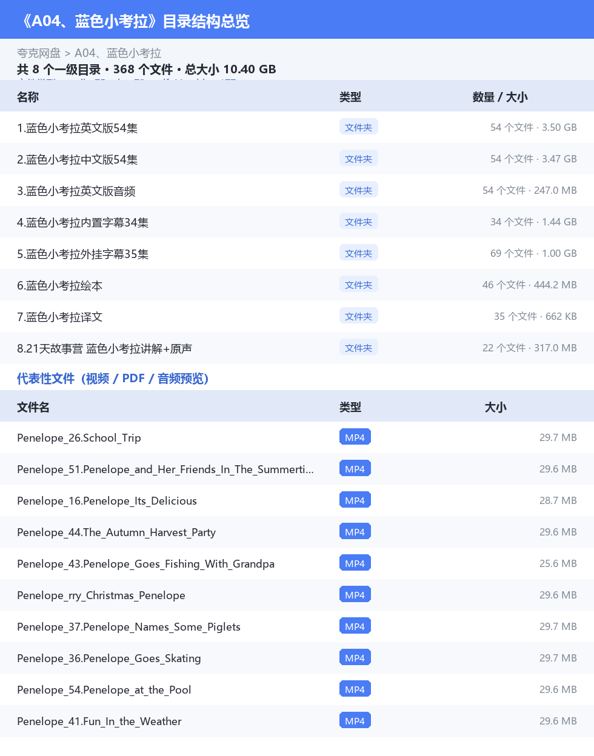Screen dimensions: 594x756
Task: Open folder 3.蓝色小考拉英文版音频
Action: click(x=76, y=191)
